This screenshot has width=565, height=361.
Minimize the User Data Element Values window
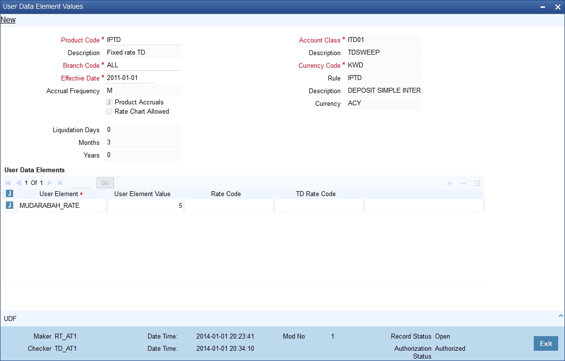coord(543,7)
